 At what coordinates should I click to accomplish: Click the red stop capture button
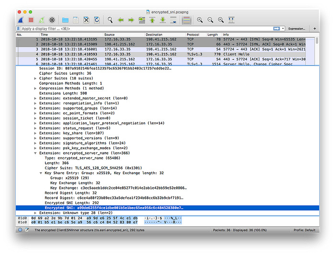pyautogui.click(x=31, y=20)
